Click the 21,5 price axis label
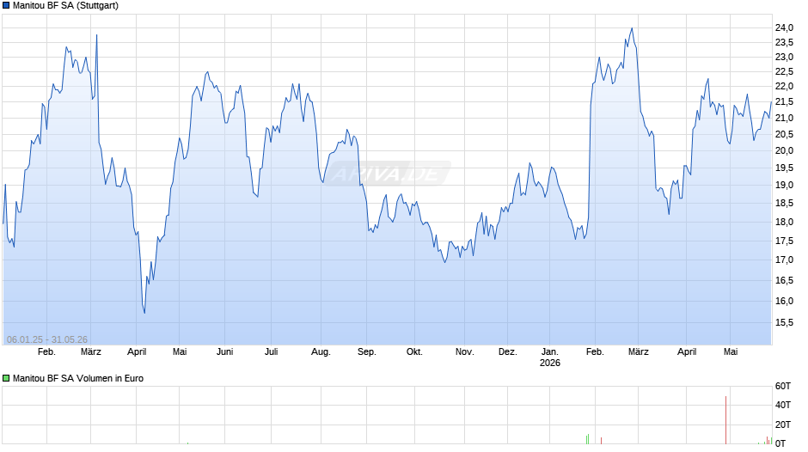 tap(784, 102)
